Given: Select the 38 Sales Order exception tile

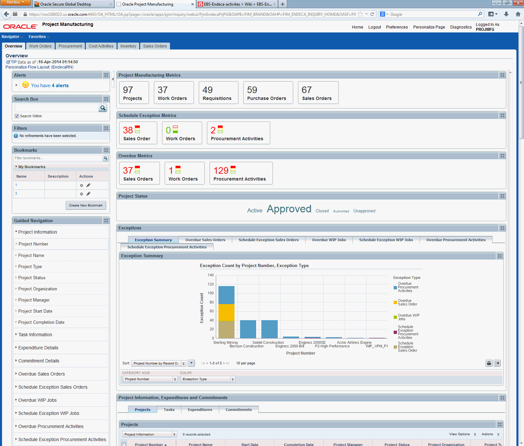Looking at the screenshot, I should [138, 133].
